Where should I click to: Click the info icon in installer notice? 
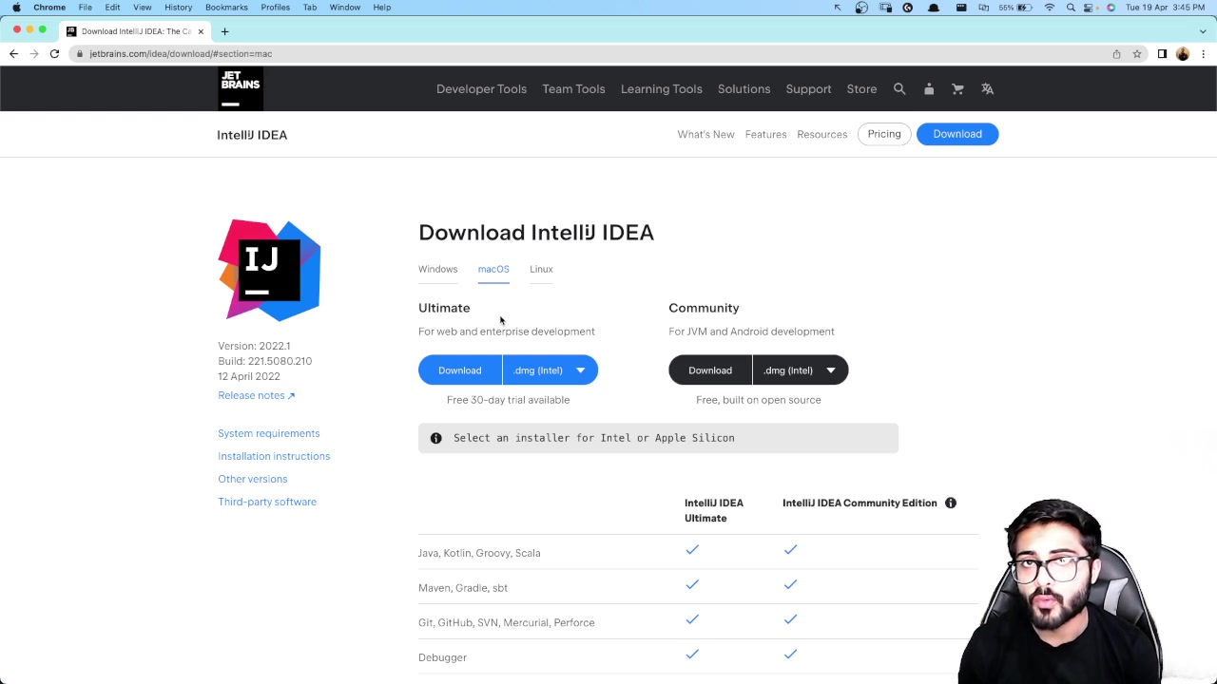pos(435,438)
